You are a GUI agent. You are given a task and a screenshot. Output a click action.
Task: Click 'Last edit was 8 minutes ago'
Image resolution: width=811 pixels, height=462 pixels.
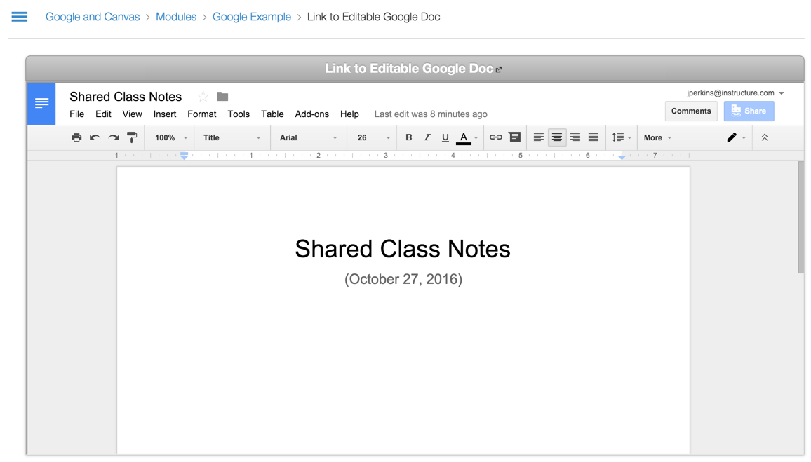point(431,114)
